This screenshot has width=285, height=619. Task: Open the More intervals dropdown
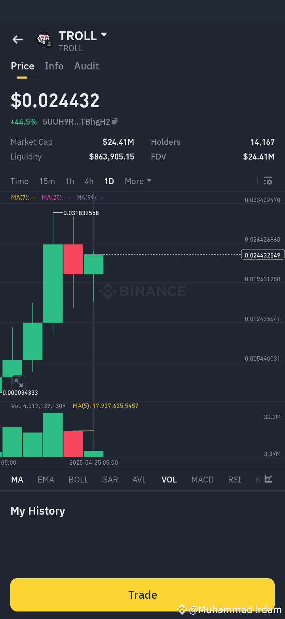(138, 181)
